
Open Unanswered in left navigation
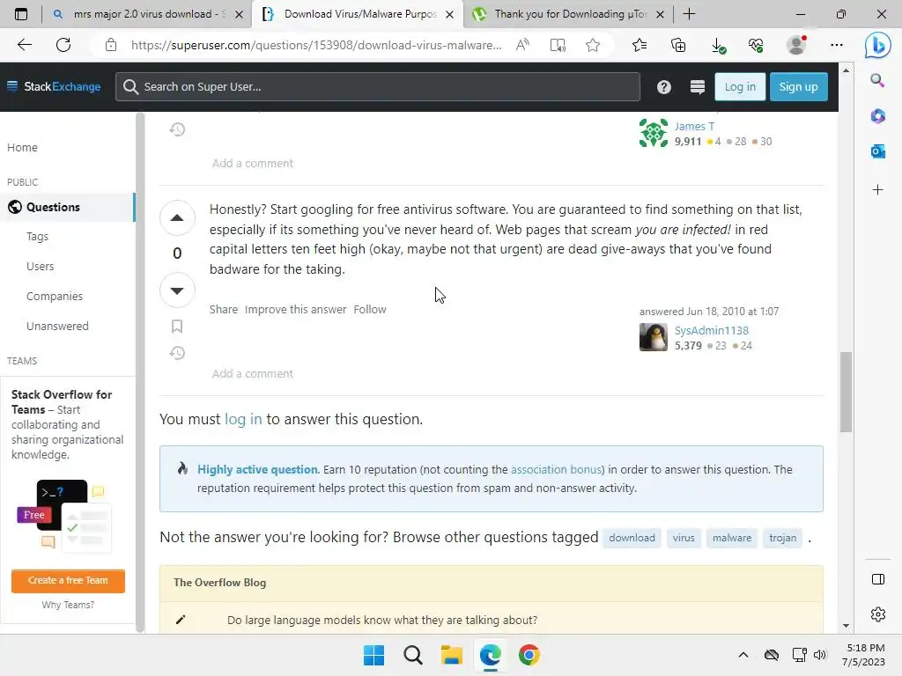(x=57, y=326)
